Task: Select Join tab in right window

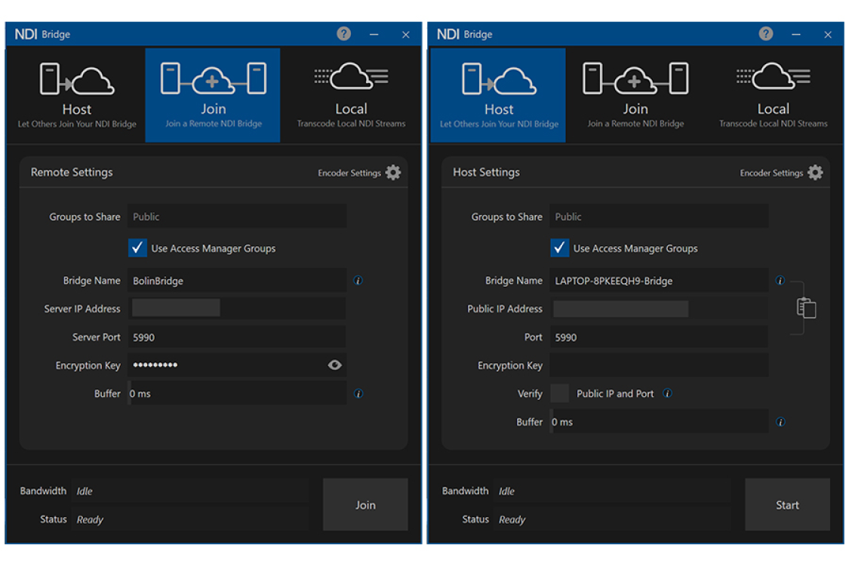Action: click(635, 96)
